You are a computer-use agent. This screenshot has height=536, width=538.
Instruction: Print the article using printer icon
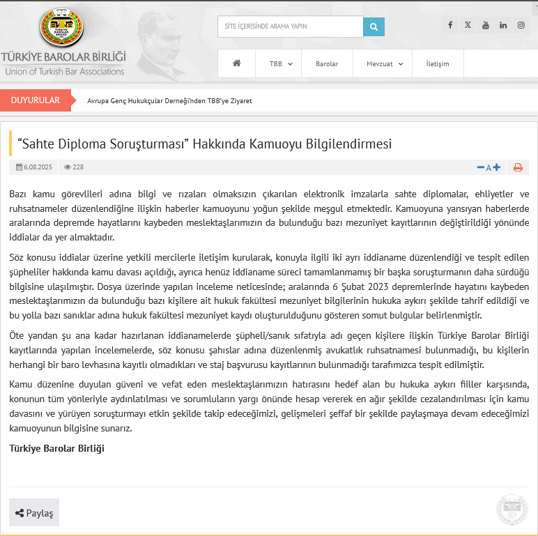tap(518, 167)
